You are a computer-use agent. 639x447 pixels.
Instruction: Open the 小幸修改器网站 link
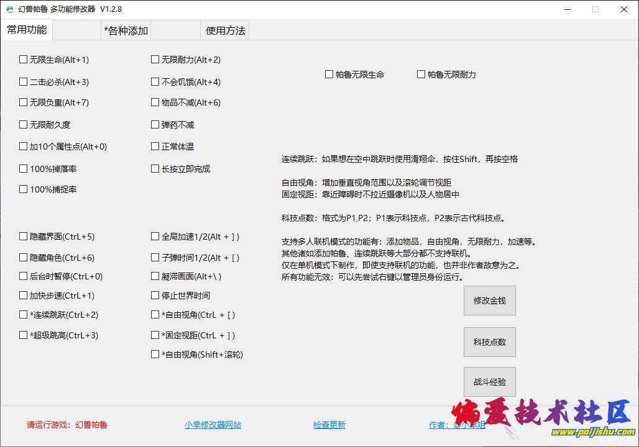pyautogui.click(x=213, y=425)
